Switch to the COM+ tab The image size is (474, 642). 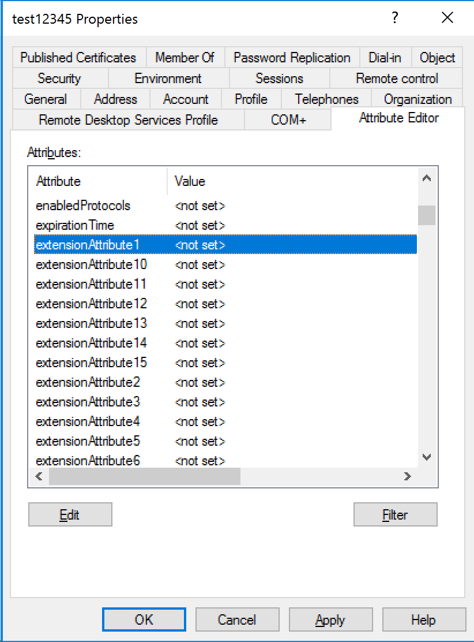pyautogui.click(x=287, y=120)
